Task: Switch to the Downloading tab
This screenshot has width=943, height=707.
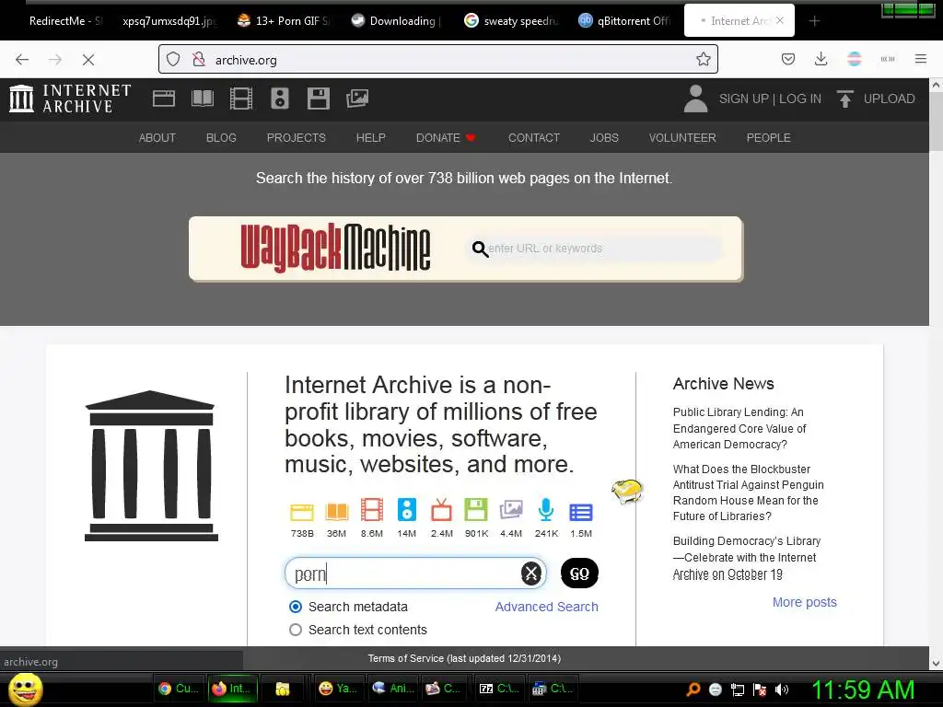Action: [x=398, y=21]
